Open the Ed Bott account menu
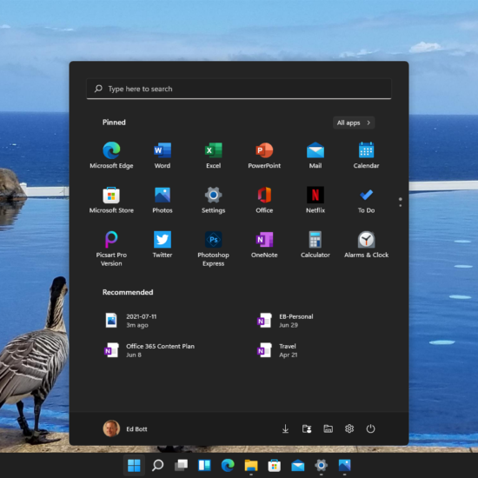This screenshot has height=478, width=478. click(125, 428)
